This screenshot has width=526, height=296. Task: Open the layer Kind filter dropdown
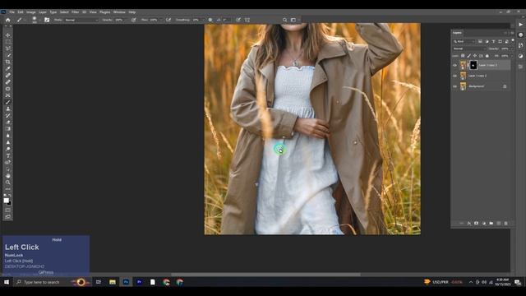coord(464,42)
